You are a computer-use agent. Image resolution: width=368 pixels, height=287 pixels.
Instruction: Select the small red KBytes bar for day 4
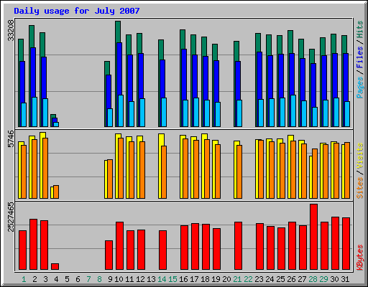55,267
